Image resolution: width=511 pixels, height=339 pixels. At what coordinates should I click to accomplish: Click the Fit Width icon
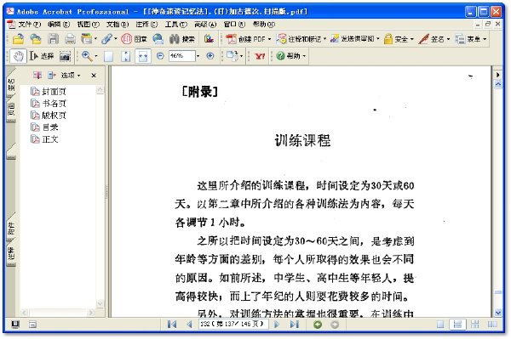click(x=143, y=56)
